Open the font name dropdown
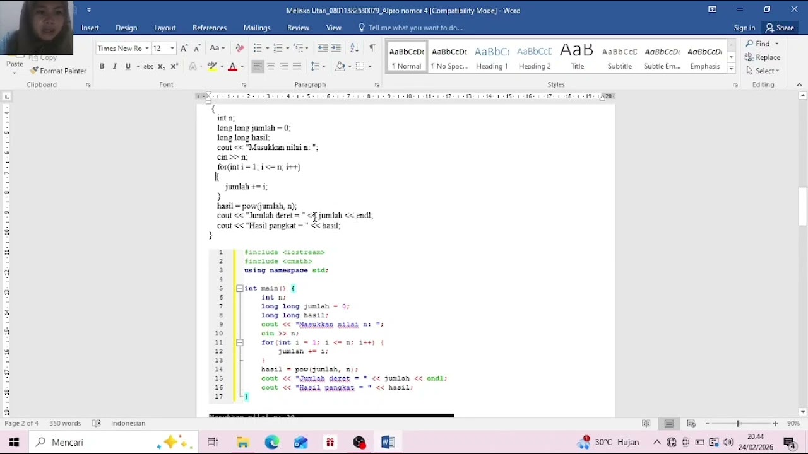 click(x=147, y=48)
